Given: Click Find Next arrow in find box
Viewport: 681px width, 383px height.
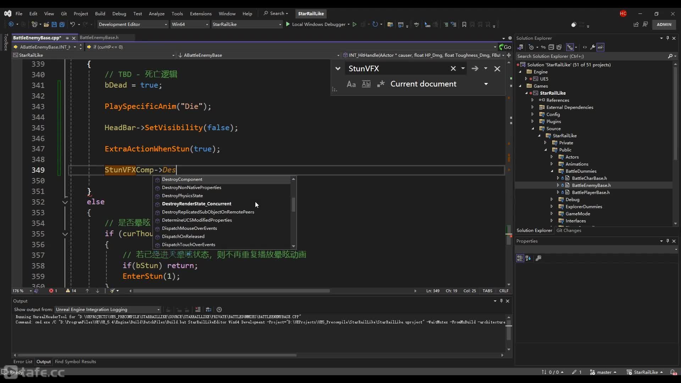Looking at the screenshot, I should click(475, 68).
